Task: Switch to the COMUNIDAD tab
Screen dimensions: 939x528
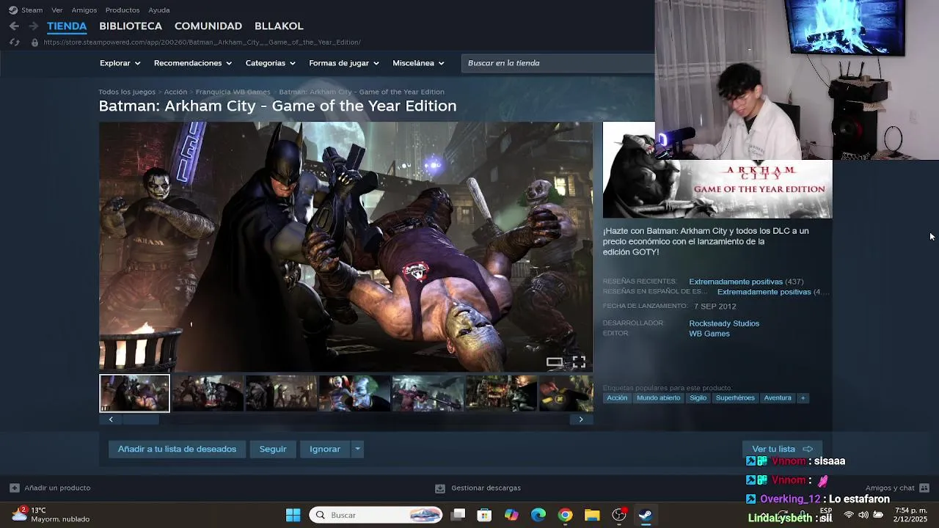Action: coord(208,26)
